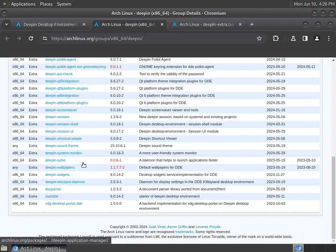The height and width of the screenshot is (252, 336).
Task: Bookmark this page with star icon
Action: coord(259,38)
